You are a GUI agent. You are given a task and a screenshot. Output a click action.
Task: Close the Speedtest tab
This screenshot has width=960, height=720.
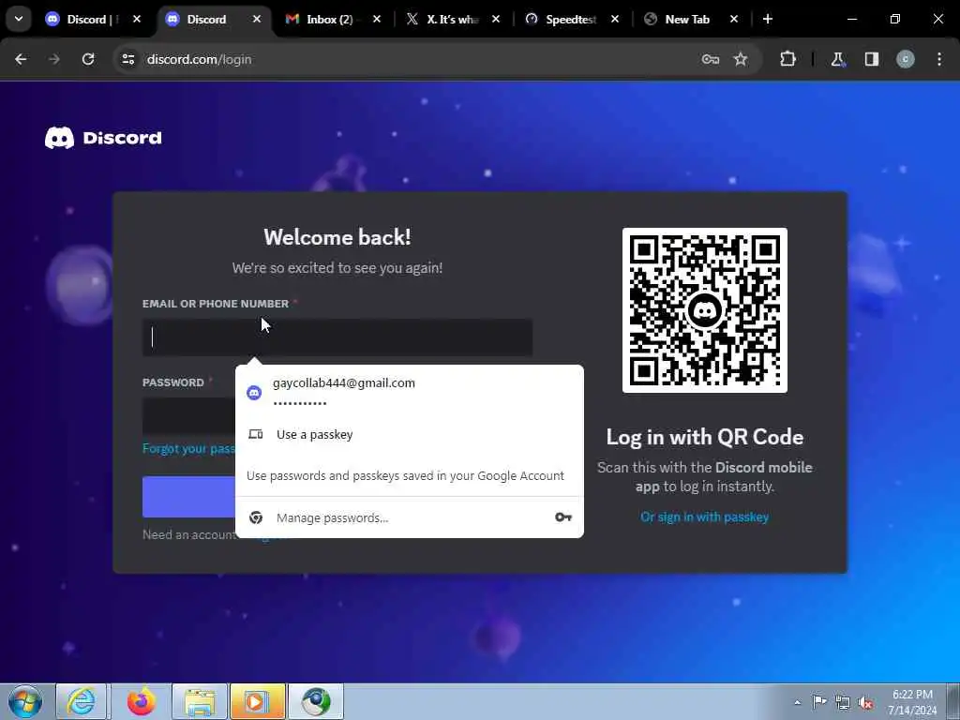[615, 19]
